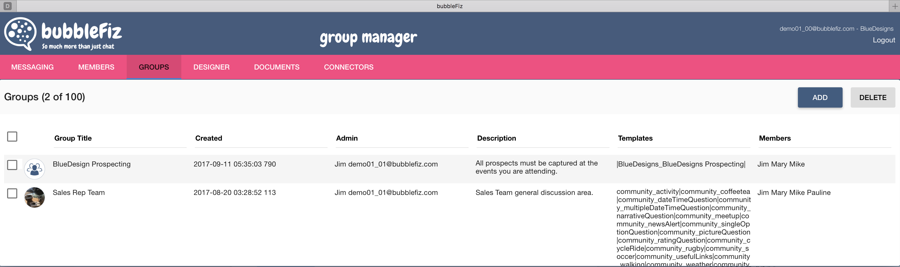Click the bubbleFiz speech bubble logo
Viewport: 900px width, 267px height.
coord(20,34)
